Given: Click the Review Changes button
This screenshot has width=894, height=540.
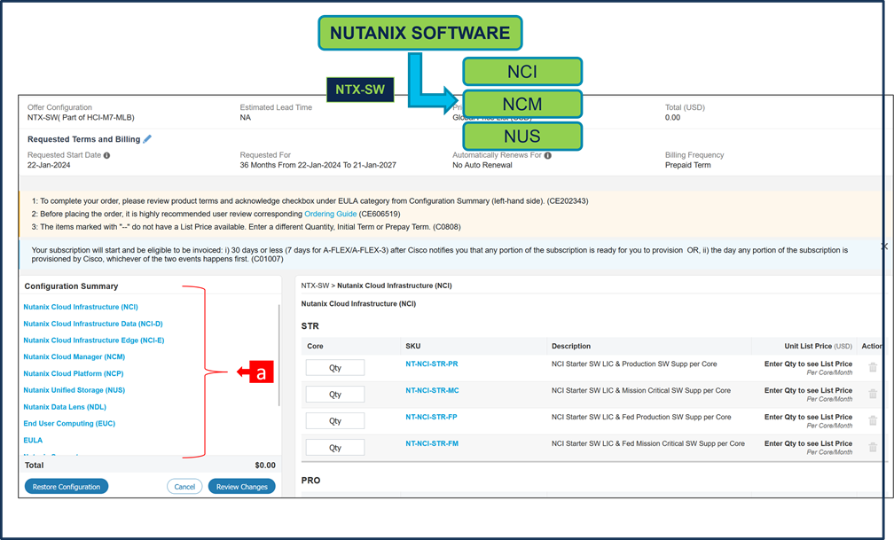Looking at the screenshot, I should click(242, 487).
